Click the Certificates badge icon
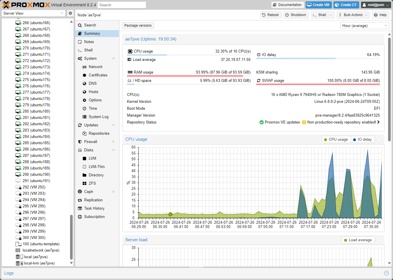 click(84, 75)
